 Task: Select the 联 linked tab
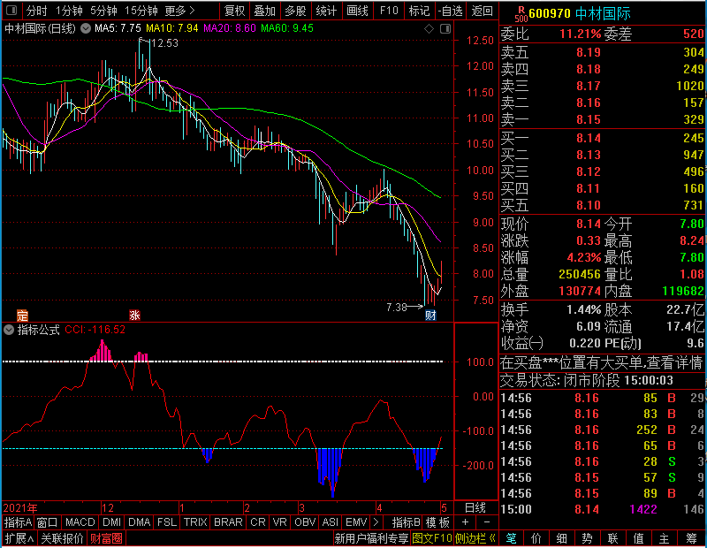(612, 538)
